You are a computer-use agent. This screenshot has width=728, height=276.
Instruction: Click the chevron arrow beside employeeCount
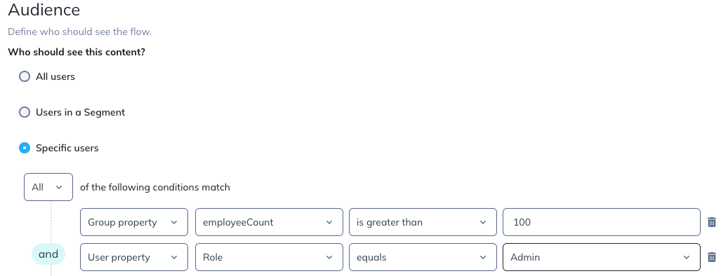329,222
